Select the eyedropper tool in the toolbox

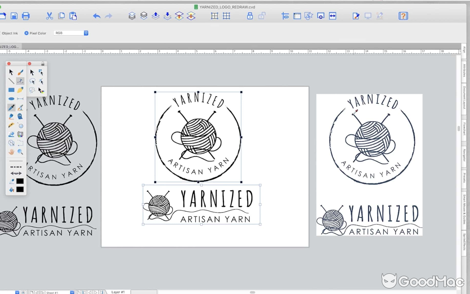(x=11, y=108)
